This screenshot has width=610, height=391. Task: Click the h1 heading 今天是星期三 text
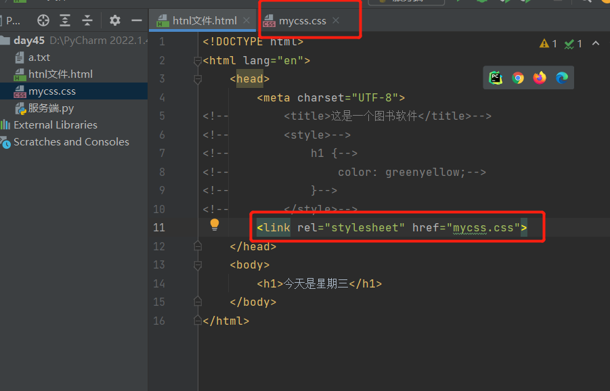[316, 283]
